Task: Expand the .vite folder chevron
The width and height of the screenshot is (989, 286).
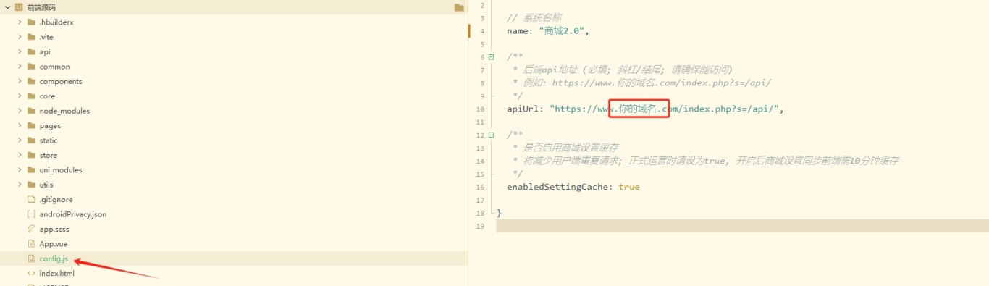Action: 20,37
